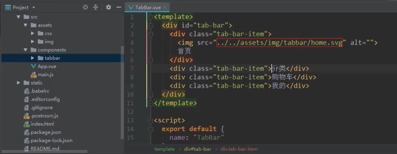397x154 pixels.
Task: Fold the export default block on line 14
Action: click(x=151, y=129)
